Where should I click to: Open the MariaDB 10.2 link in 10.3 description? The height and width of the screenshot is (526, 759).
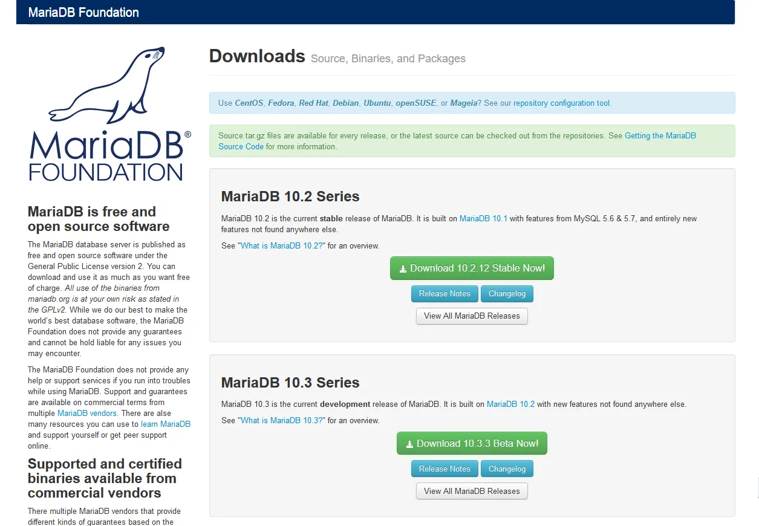(510, 404)
